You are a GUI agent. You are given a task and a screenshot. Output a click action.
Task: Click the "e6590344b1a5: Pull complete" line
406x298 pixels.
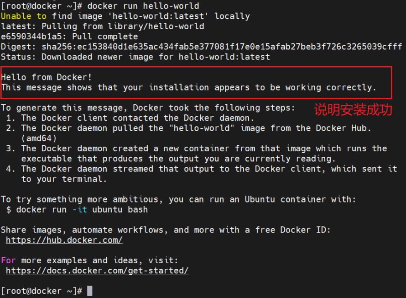[69, 37]
